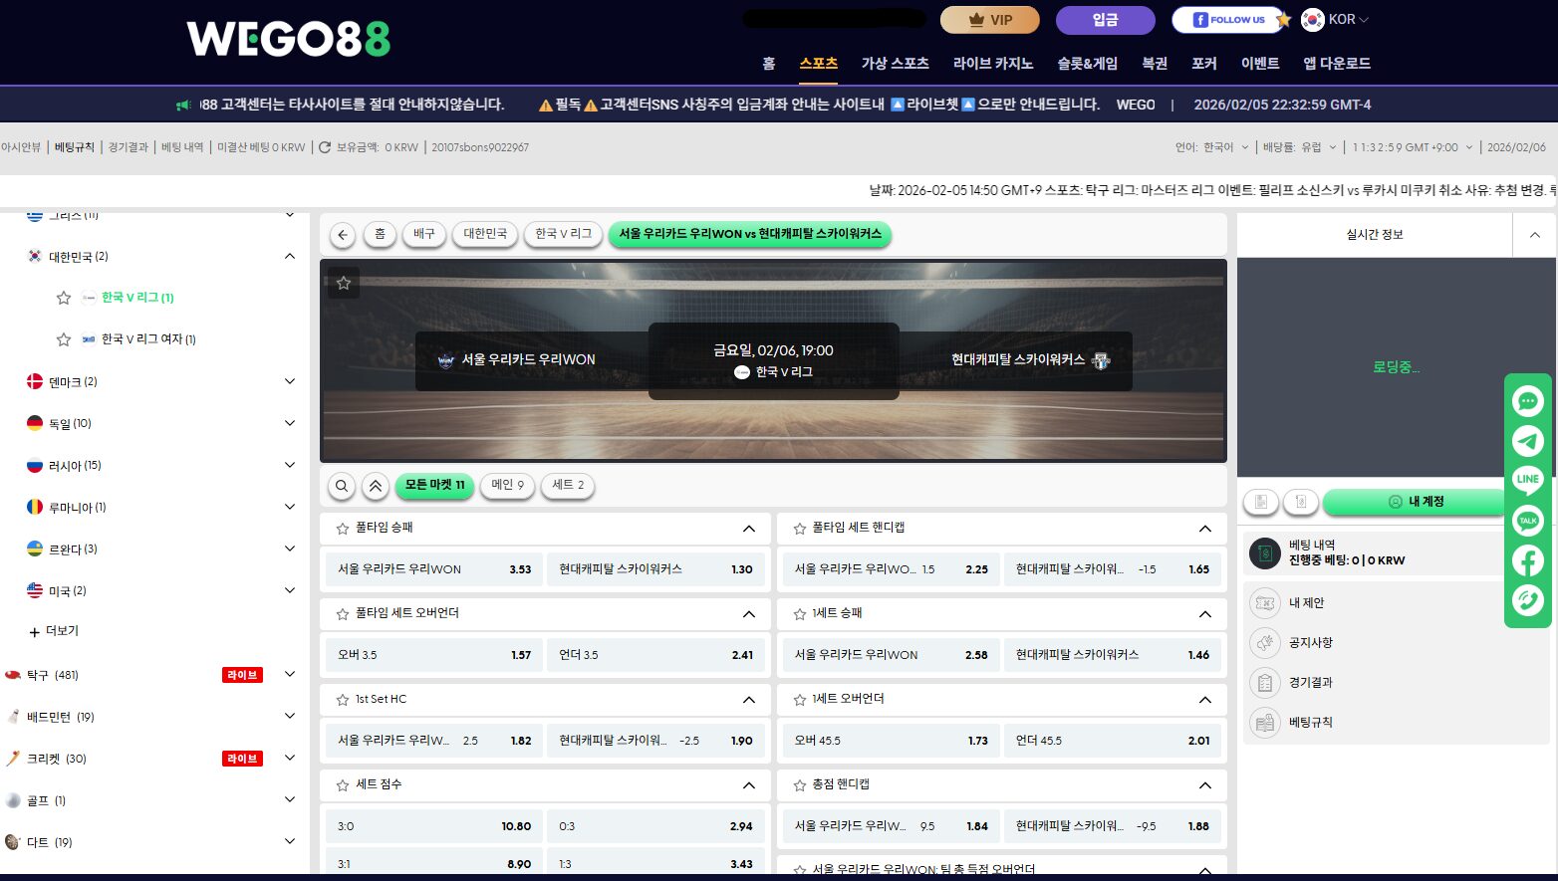Click the refresh icon next to 보유금액 balance
Image resolution: width=1558 pixels, height=881 pixels.
(327, 146)
